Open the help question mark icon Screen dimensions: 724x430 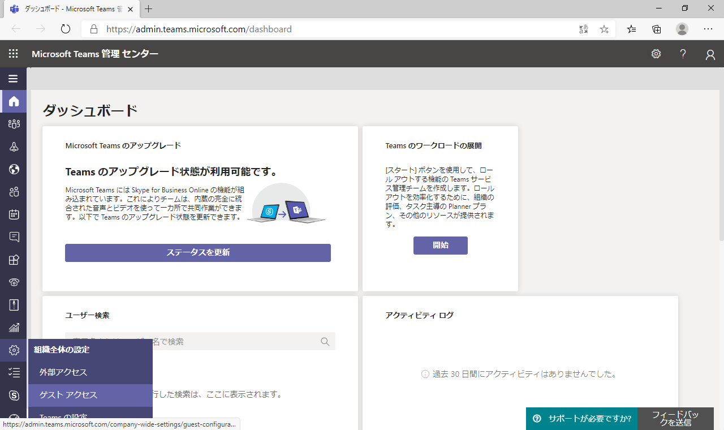pyautogui.click(x=683, y=54)
